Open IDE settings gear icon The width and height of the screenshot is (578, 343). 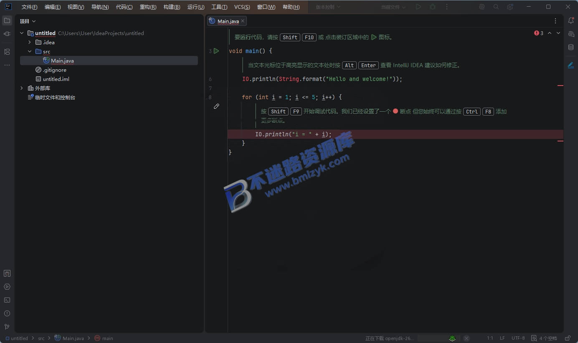coord(510,7)
